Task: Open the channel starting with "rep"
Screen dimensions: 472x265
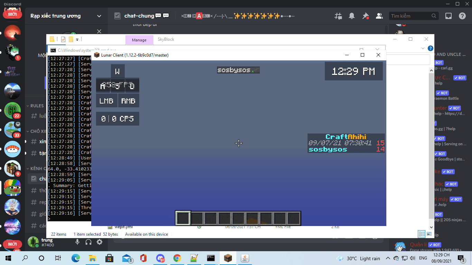Action: click(x=37, y=202)
